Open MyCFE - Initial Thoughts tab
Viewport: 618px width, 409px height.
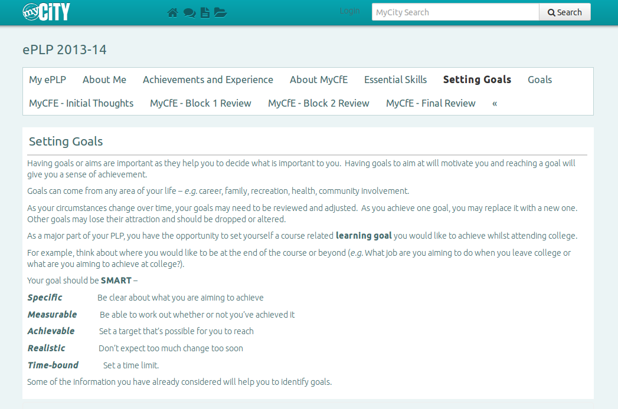click(81, 103)
